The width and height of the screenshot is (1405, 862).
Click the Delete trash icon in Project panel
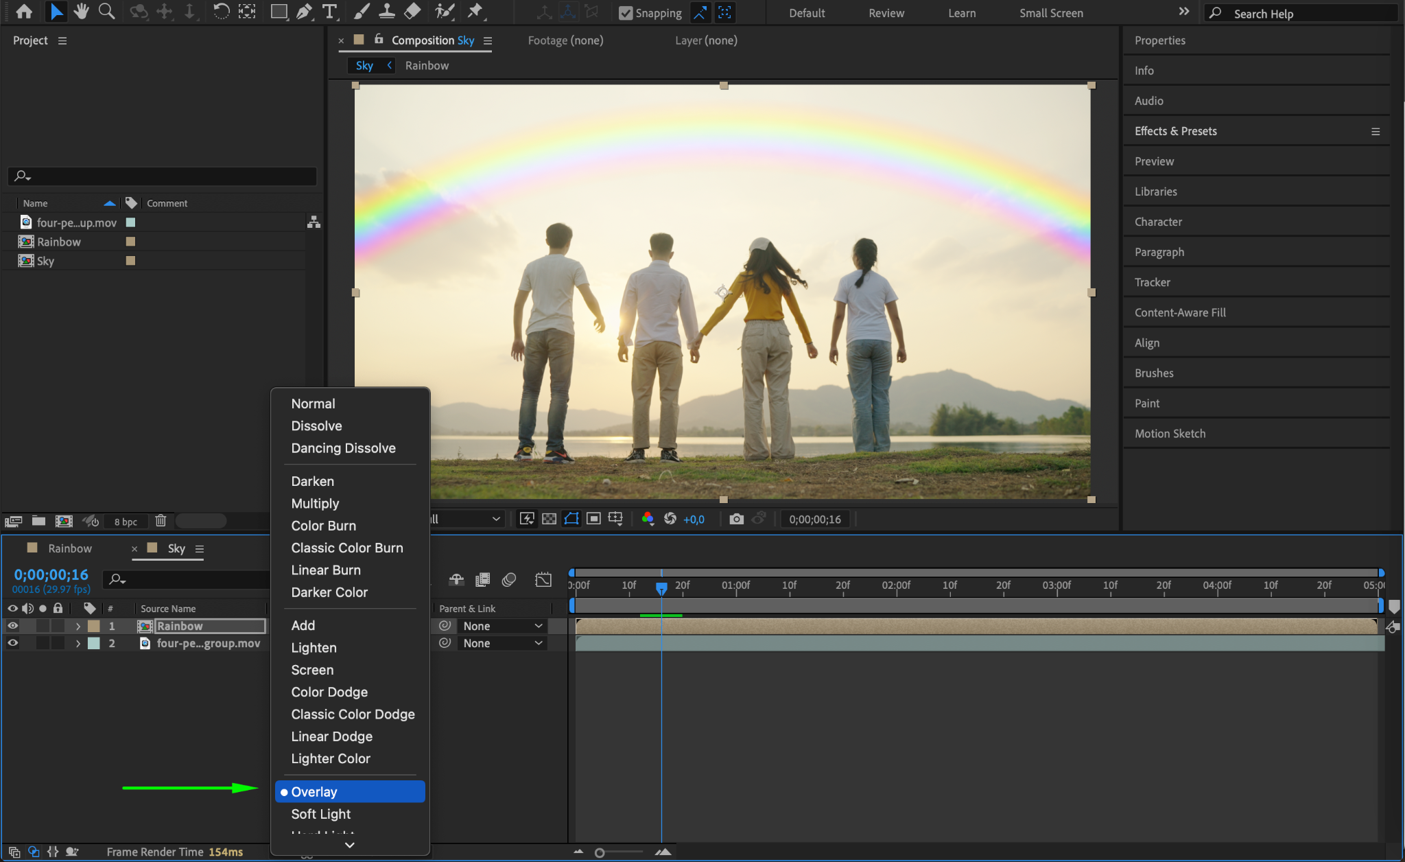coord(161,521)
